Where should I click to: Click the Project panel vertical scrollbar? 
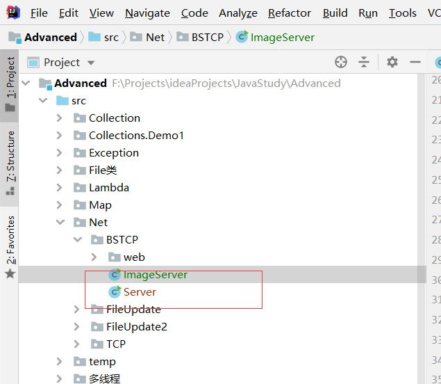[422, 228]
